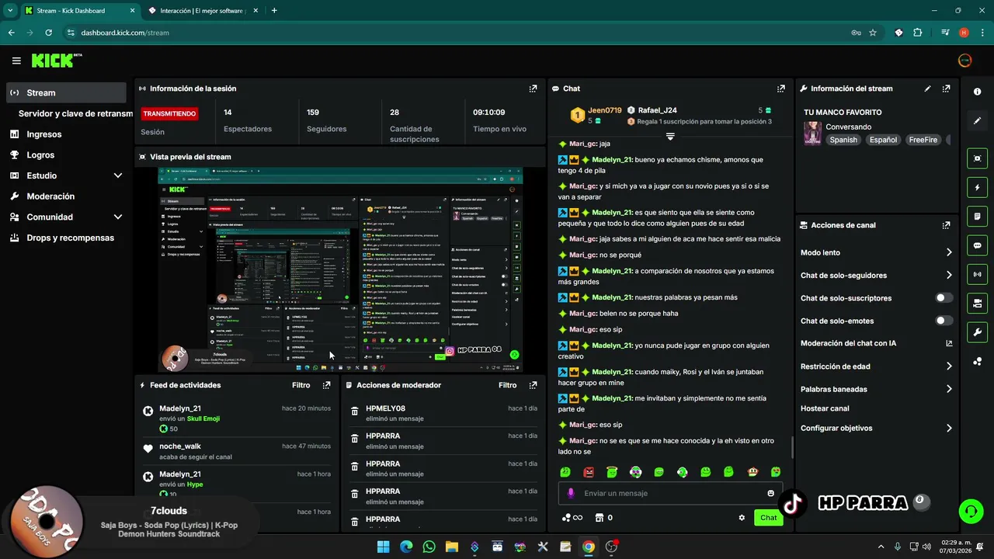994x559 pixels.
Task: Toggle the stream preview widget icon
Action: pyautogui.click(x=977, y=158)
